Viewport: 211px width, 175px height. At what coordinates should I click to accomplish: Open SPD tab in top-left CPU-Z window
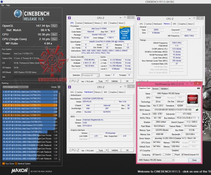point(105,23)
